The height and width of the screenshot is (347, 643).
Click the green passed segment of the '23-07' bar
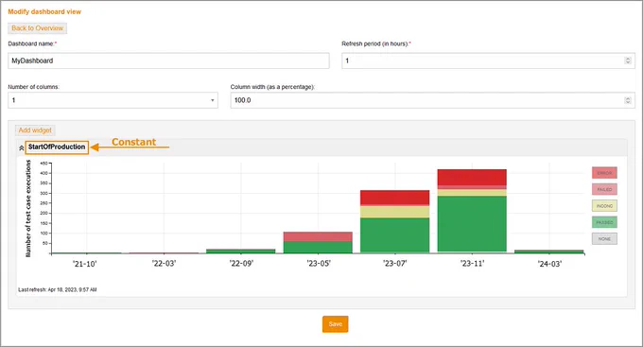click(395, 235)
